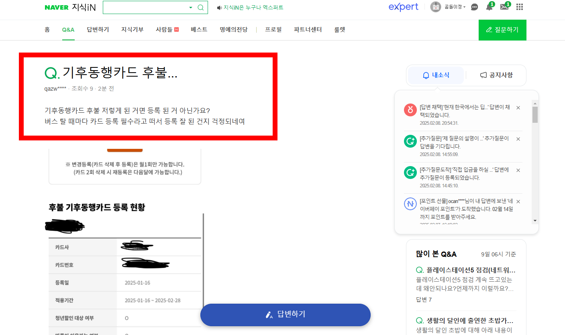
Task: Click the '많이 본 Q&A' heading
Action: [x=436, y=254]
